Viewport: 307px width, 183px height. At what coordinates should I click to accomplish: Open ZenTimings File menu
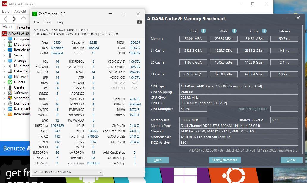tap(36, 22)
